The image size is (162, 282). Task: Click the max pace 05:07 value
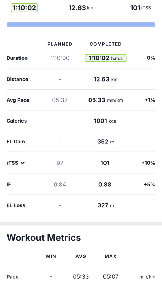pos(111,276)
